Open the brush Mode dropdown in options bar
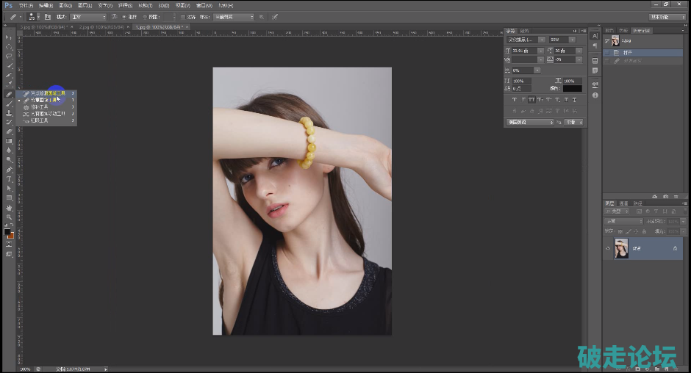Screen dimensions: 691x373 click(x=88, y=17)
